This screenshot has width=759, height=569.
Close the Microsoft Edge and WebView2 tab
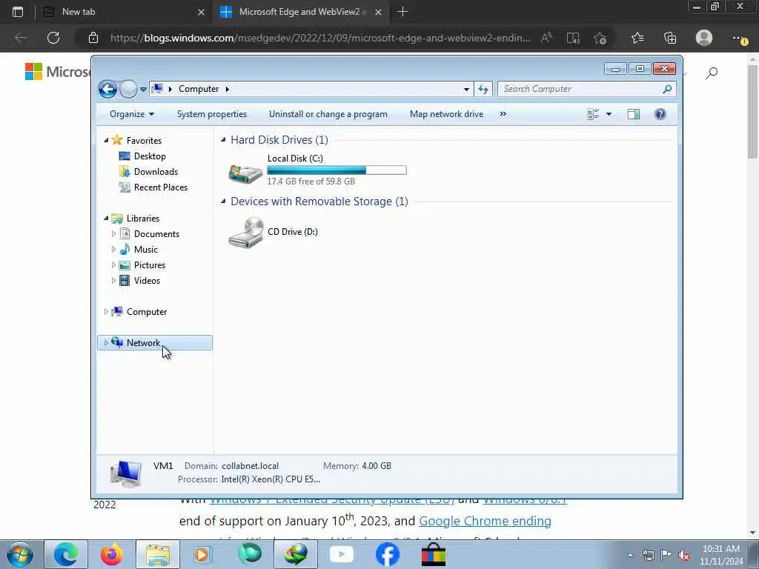(379, 12)
